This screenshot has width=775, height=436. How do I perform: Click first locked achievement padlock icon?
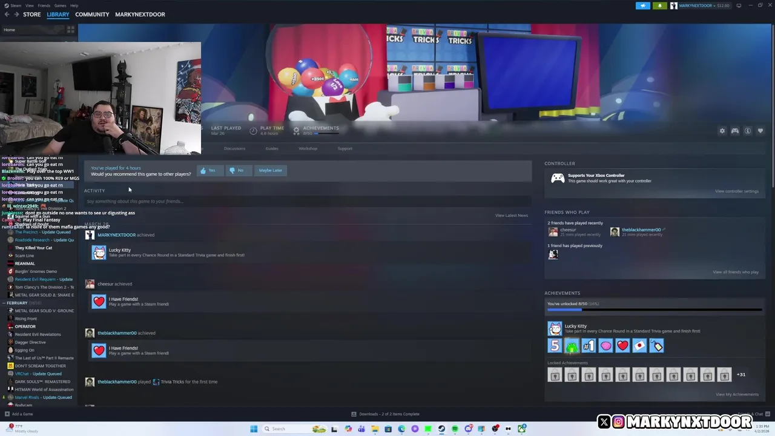[555, 375]
